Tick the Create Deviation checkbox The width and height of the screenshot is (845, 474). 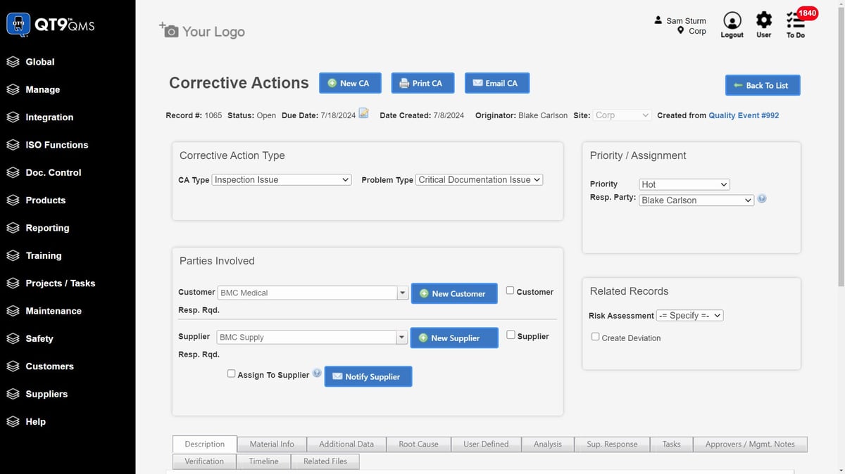tap(595, 337)
